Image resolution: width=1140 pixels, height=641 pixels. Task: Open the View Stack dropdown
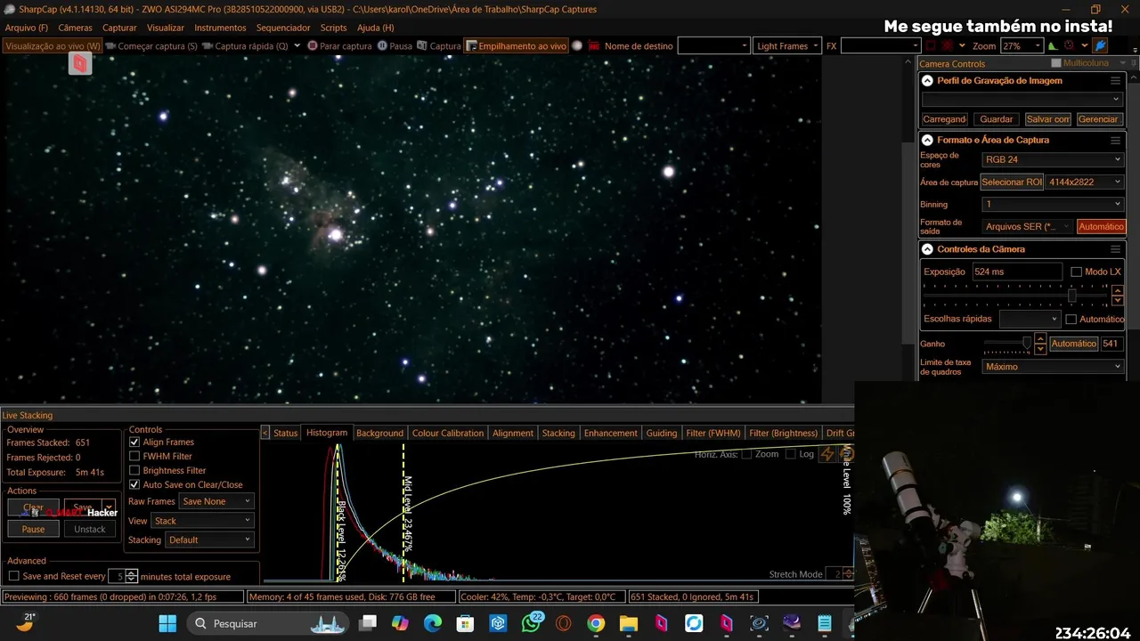pos(202,521)
